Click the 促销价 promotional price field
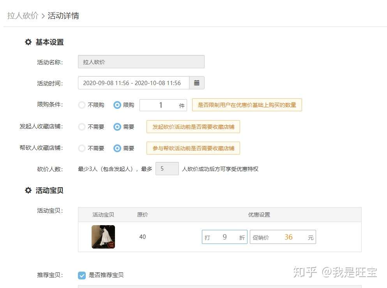 tap(283, 237)
